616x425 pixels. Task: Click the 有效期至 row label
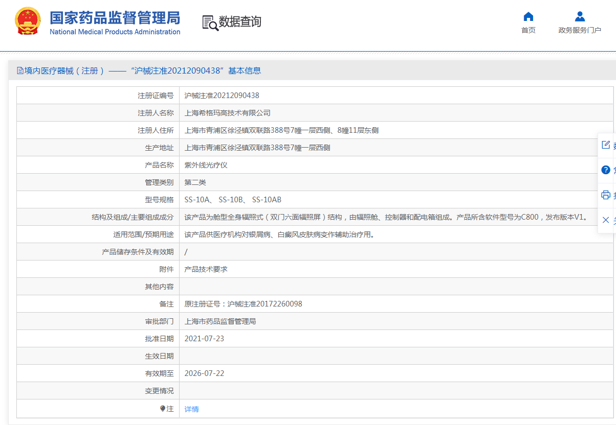[x=159, y=373]
